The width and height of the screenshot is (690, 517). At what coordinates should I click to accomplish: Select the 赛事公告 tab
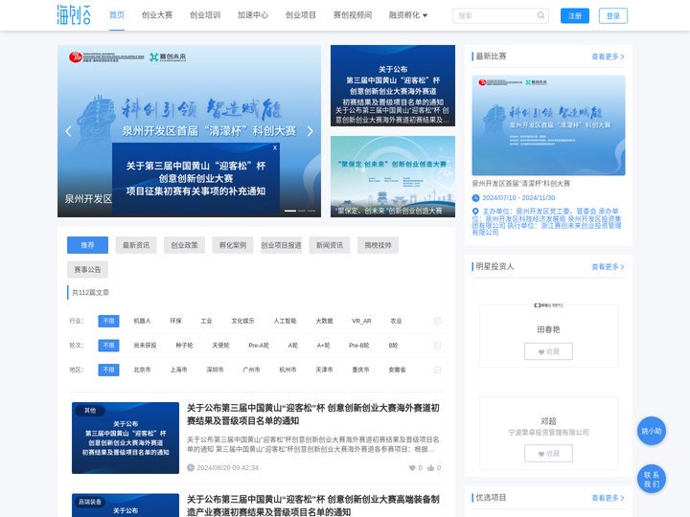(87, 269)
